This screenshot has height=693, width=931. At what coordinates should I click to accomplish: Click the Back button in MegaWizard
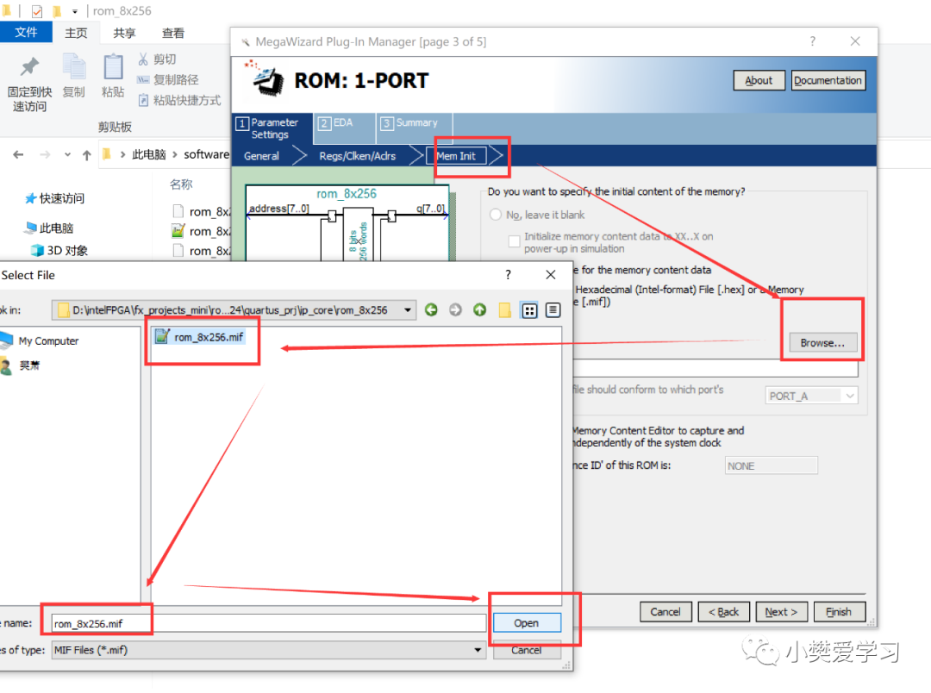pyautogui.click(x=723, y=612)
